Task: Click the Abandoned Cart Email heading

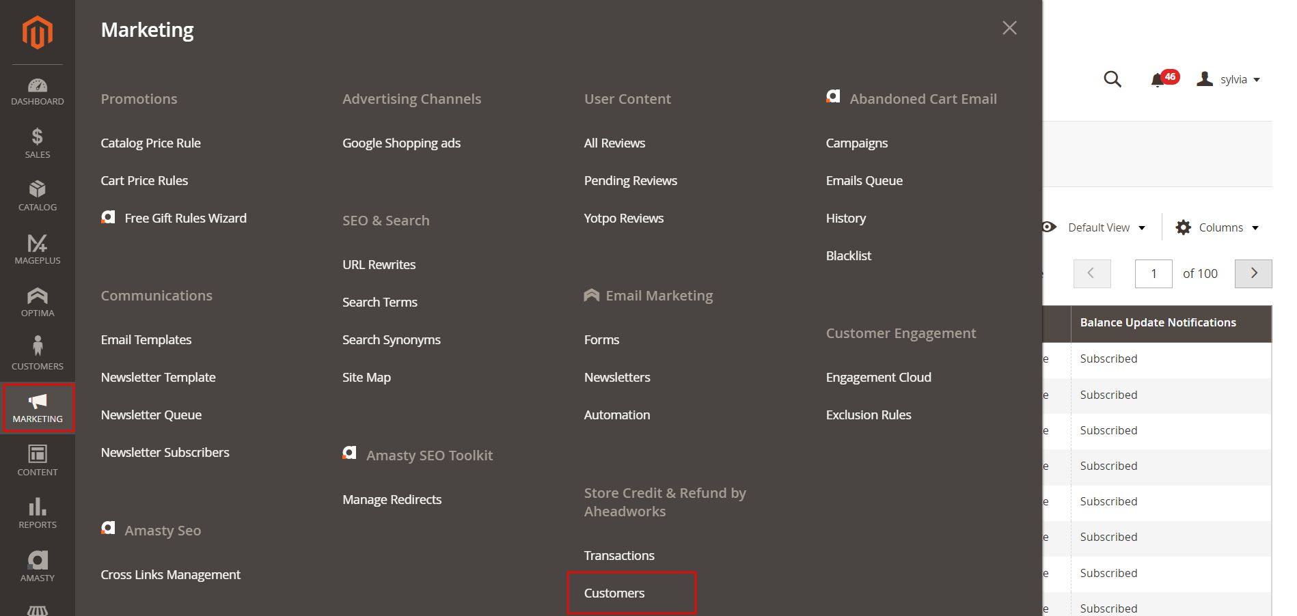Action: (x=923, y=99)
